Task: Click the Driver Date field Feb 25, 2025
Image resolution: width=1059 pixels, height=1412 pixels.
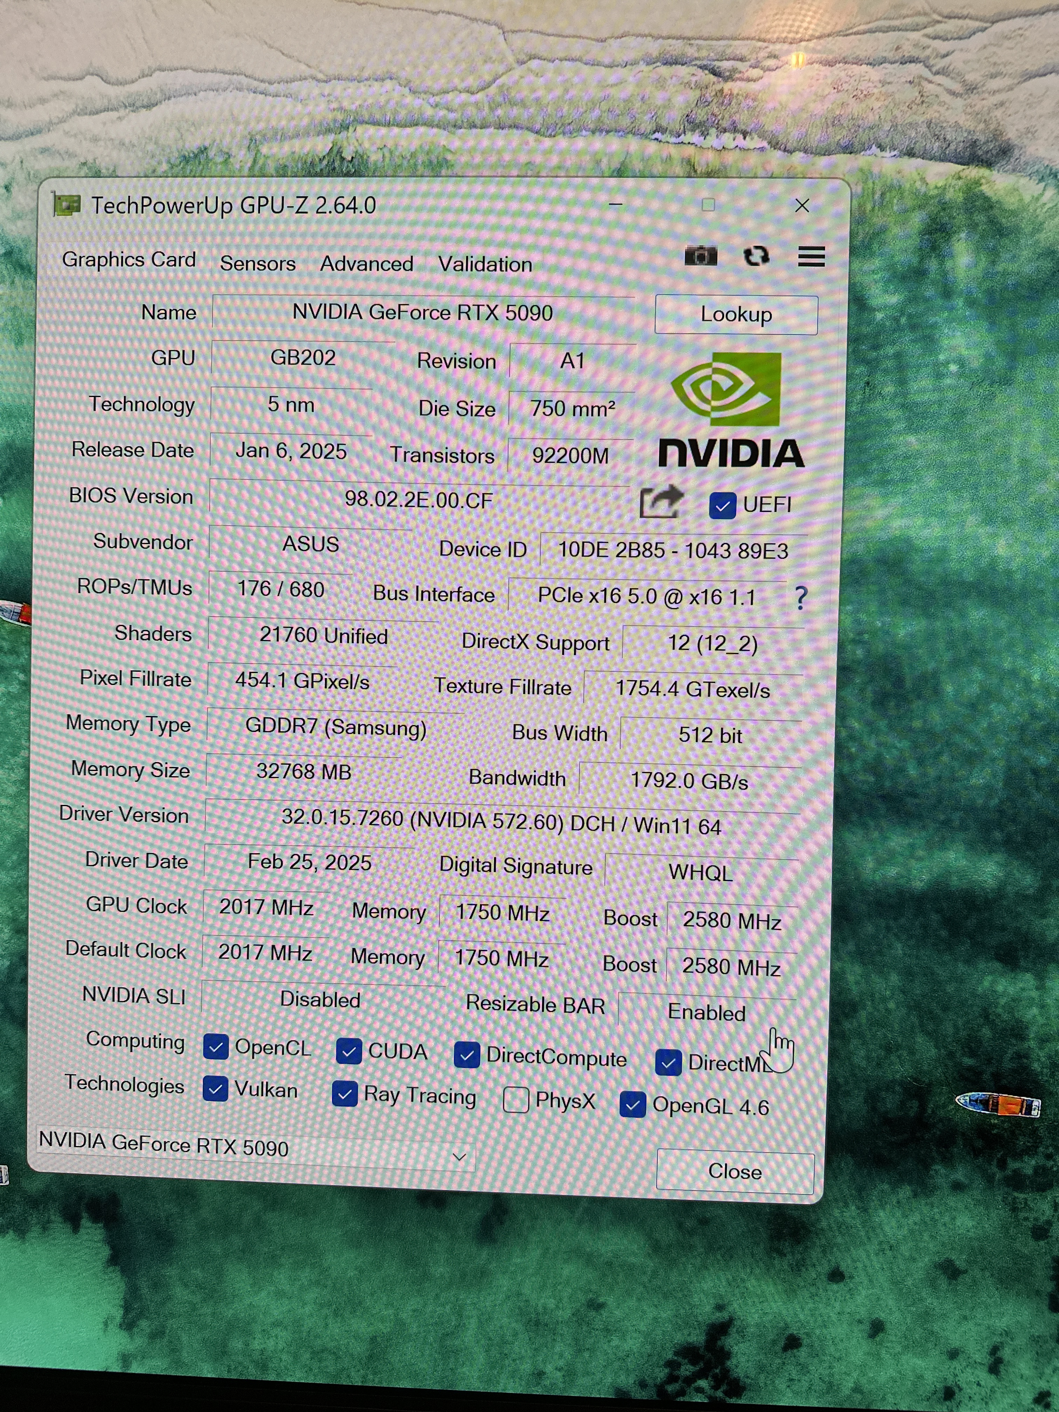Action: [310, 863]
